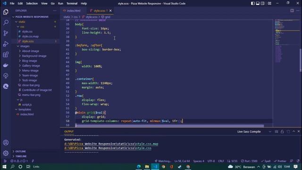Change Spaces: 4 indentation setting
This screenshot has height=170, width=302.
[199, 161]
